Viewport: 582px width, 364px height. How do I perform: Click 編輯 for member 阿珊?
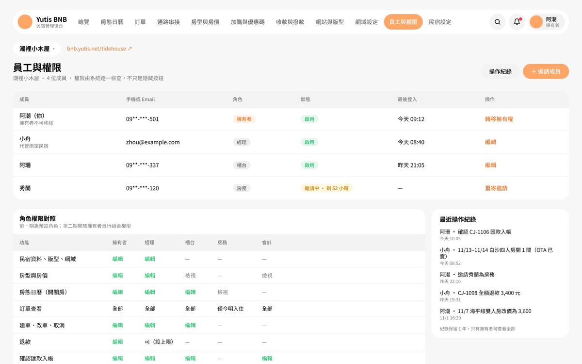click(491, 165)
